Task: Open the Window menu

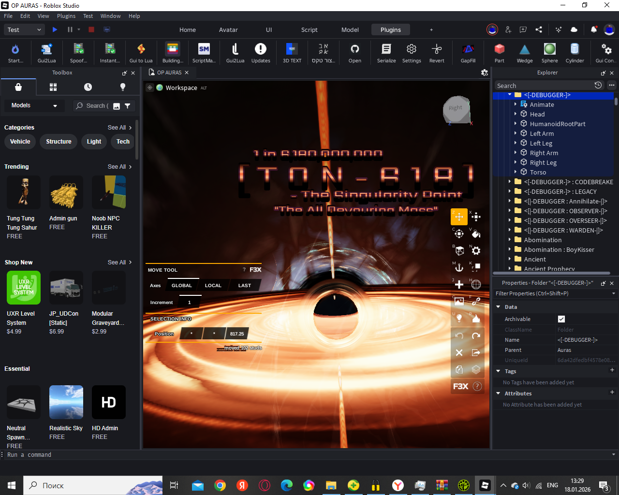Action: pyautogui.click(x=110, y=16)
